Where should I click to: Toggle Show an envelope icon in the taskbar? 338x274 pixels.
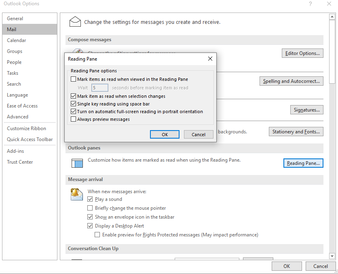(x=90, y=217)
